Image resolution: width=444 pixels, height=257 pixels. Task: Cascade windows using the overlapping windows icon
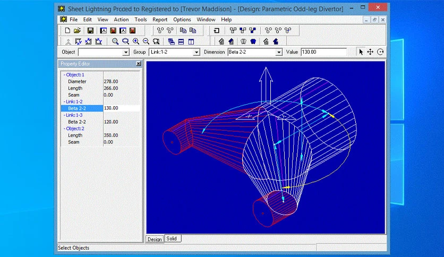[171, 41]
